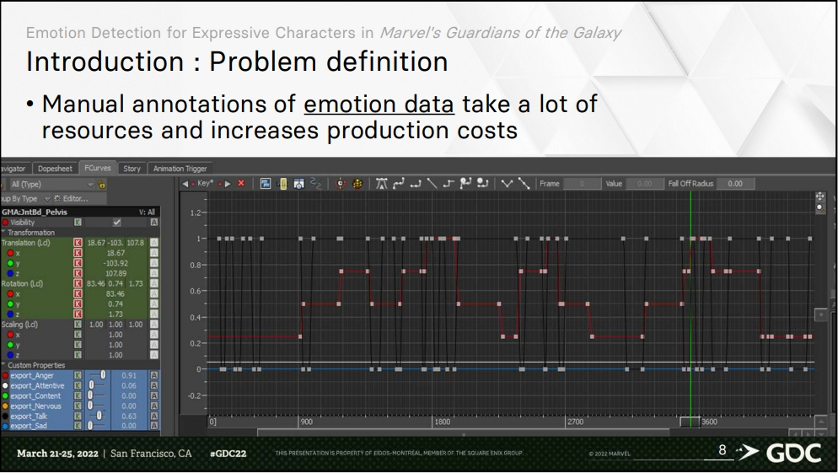Screen dimensions: 838x473
Task: Click the K key button on the Translation (Lcl) row
Action: click(78, 243)
